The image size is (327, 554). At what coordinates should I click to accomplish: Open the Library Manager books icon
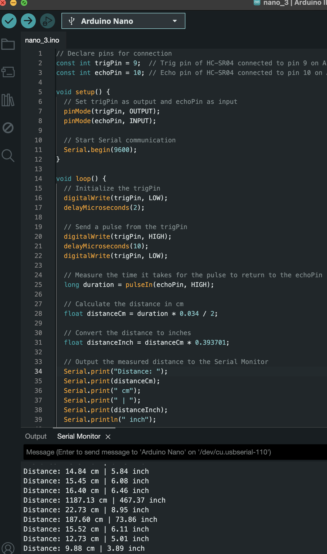coord(8,100)
